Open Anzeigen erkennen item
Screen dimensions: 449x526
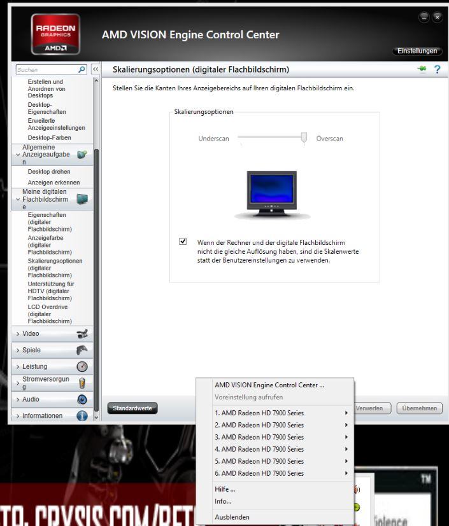(53, 183)
